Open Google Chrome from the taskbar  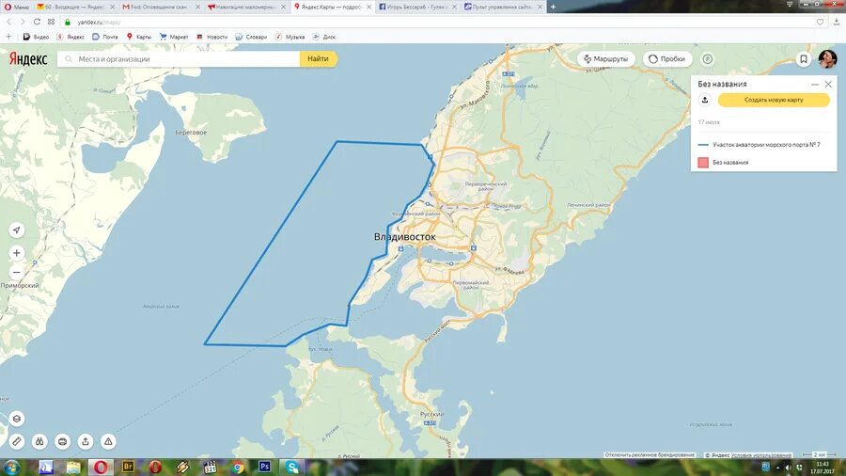[238, 467]
